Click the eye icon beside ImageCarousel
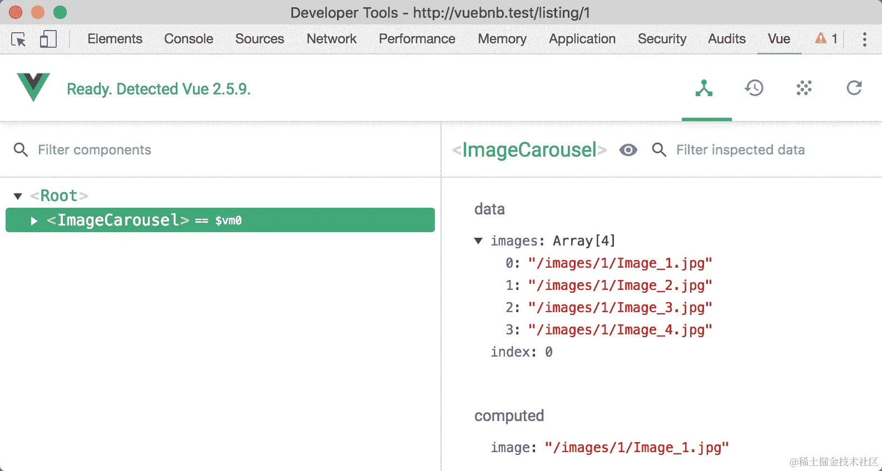 coord(628,150)
